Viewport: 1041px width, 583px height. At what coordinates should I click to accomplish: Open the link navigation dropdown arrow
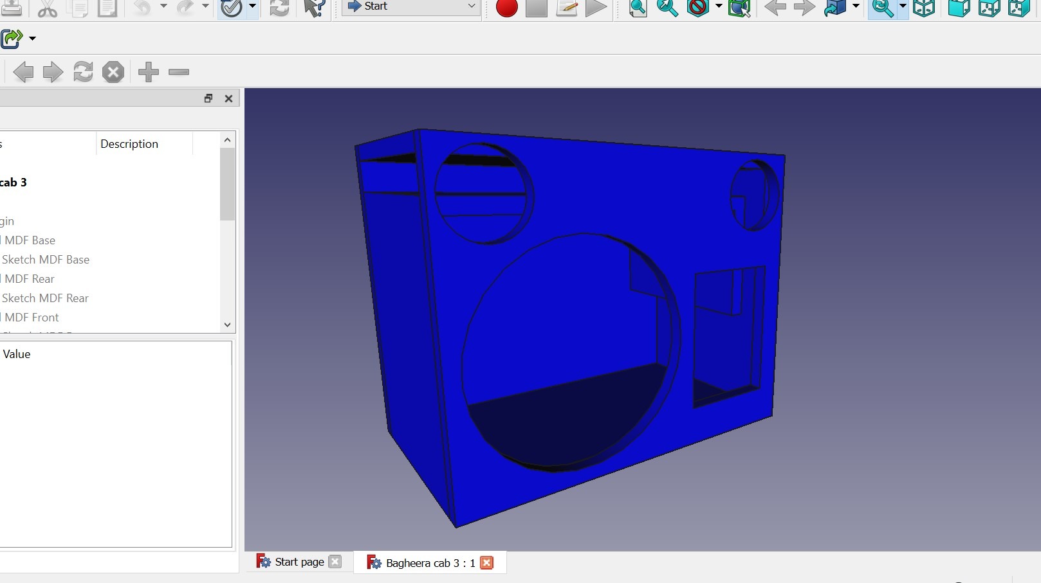pos(856,6)
